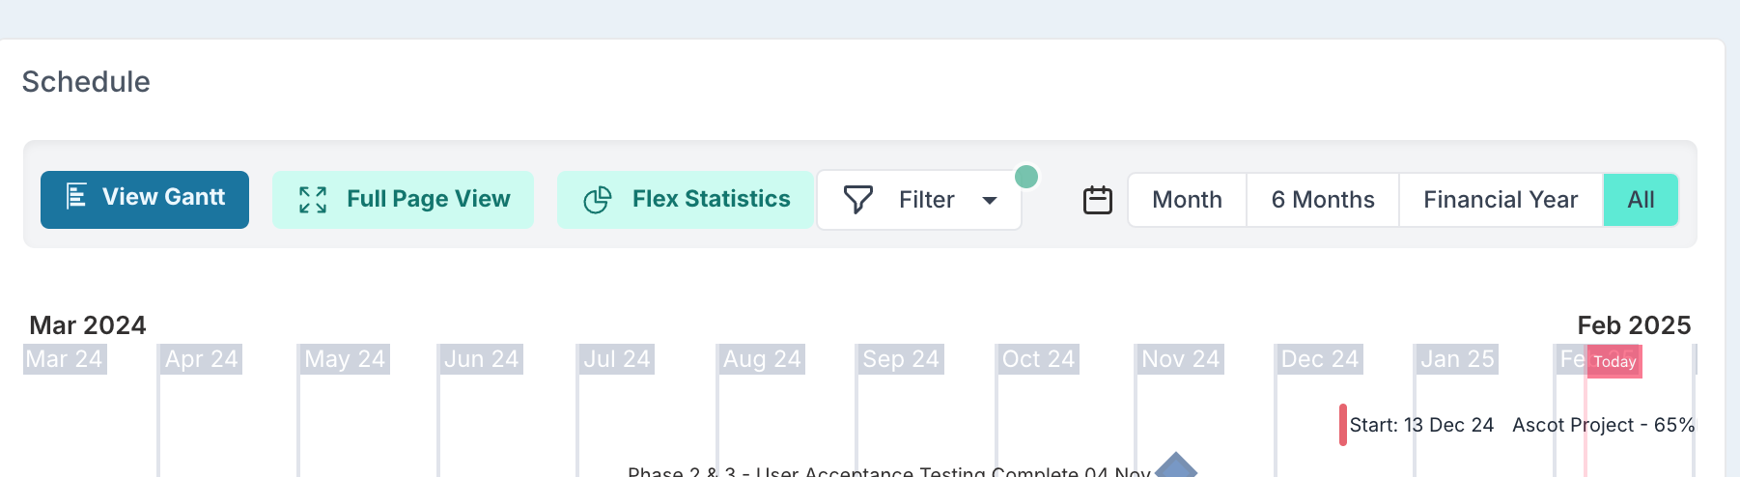The width and height of the screenshot is (1740, 477).
Task: Open Full Page View
Action: tap(403, 200)
